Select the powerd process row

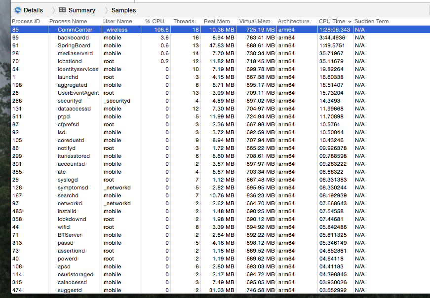[220, 259]
